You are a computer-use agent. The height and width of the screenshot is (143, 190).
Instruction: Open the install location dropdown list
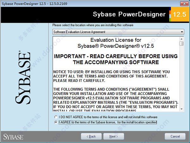click(118, 32)
